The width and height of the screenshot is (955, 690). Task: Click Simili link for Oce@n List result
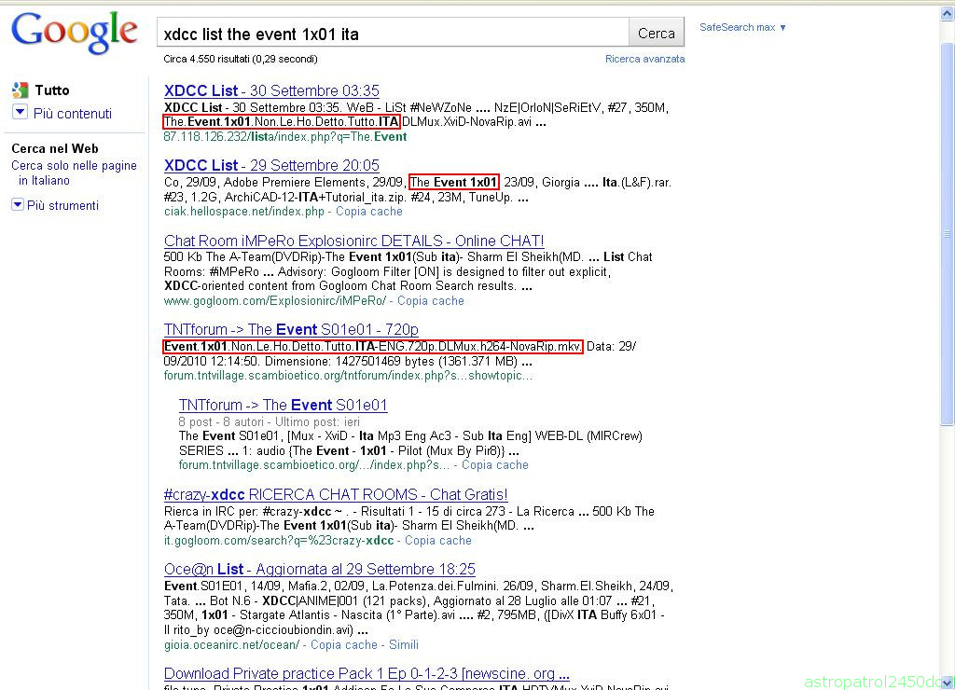(x=404, y=645)
